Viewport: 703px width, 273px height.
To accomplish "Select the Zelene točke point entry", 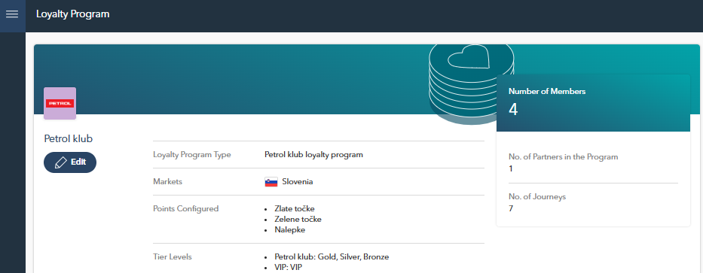I will click(298, 220).
